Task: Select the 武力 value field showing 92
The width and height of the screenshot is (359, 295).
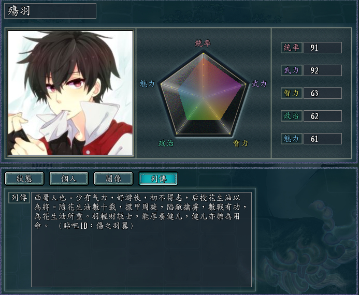Action: point(323,70)
